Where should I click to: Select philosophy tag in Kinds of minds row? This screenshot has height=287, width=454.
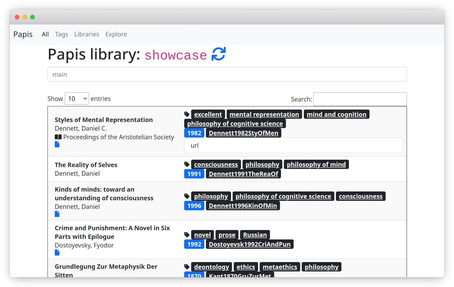(x=211, y=196)
